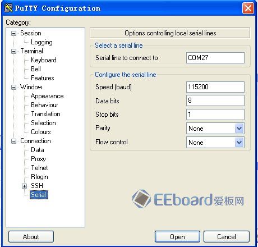Screen dimensions: 258x247
Task: Click the 'Configure the serial line' group title
Action: point(126,75)
